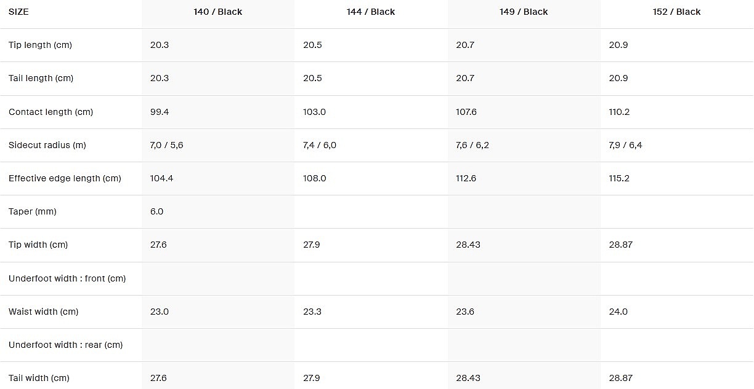Click the Tail length (cm) row label
The width and height of the screenshot is (754, 389).
tap(41, 78)
